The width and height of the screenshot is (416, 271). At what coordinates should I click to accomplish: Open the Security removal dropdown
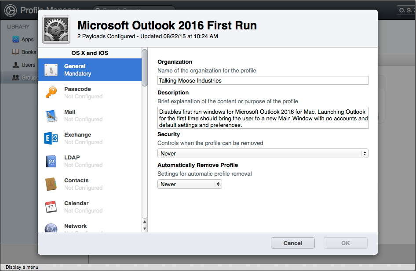click(x=263, y=153)
